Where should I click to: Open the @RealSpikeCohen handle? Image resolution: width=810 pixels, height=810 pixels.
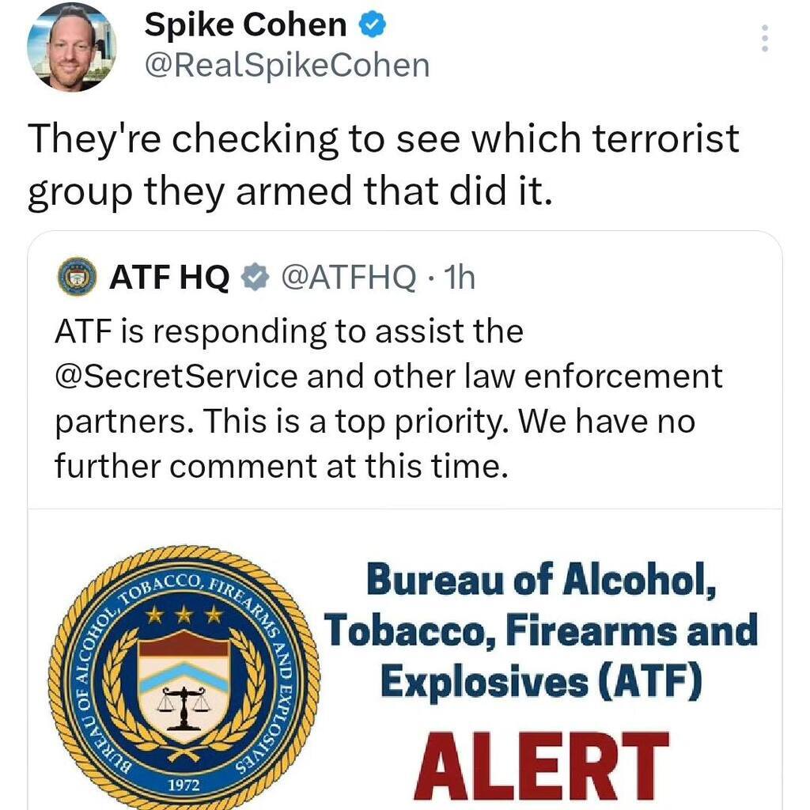tap(286, 65)
